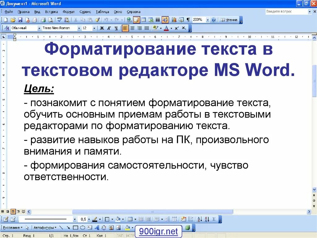This screenshot has width=317, height=238.
Task: Expand the font color dropdown arrow
Action: tap(171, 28)
